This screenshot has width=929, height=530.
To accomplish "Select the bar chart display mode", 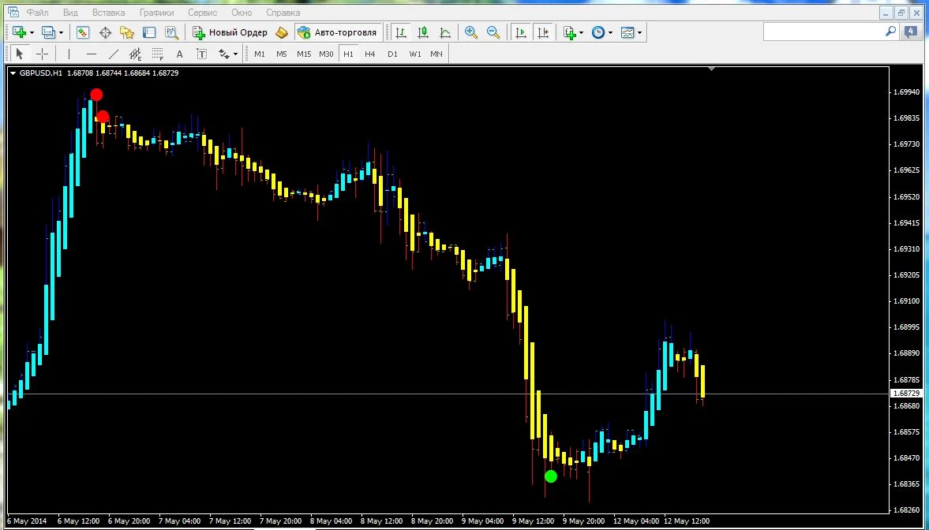I will 400,32.
